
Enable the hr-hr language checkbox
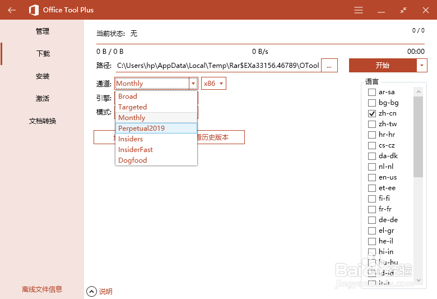point(372,135)
